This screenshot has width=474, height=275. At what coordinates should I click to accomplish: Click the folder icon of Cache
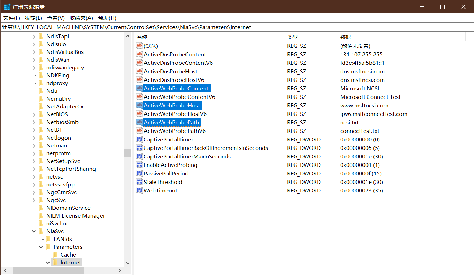pyautogui.click(x=55, y=254)
